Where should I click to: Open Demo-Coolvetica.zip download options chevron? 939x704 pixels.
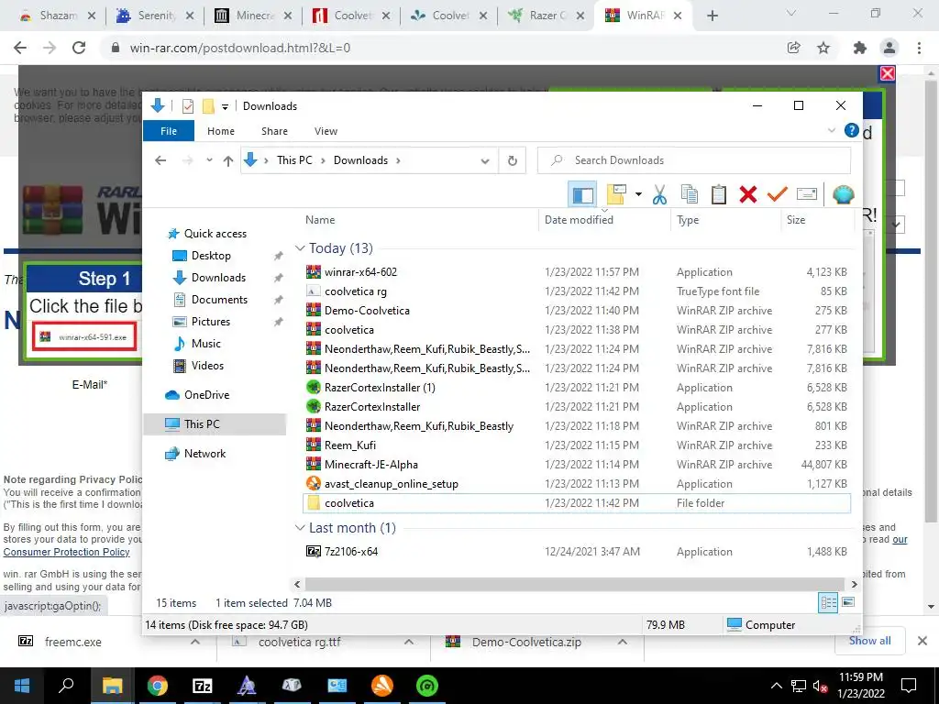click(x=623, y=642)
